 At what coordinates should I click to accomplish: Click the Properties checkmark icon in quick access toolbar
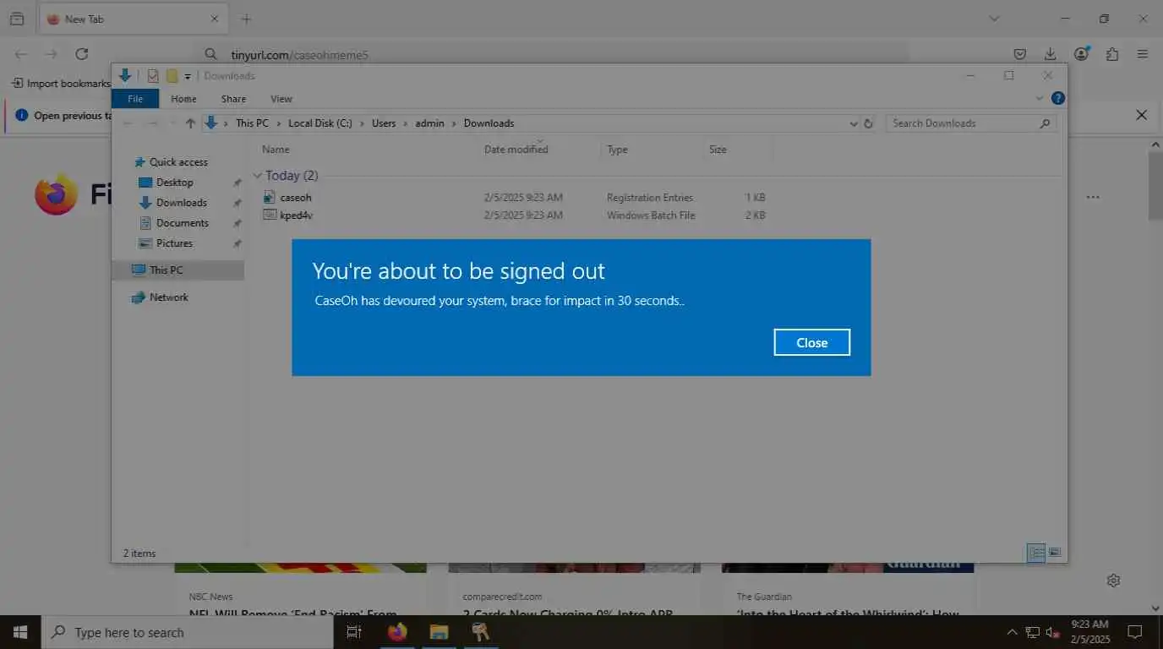point(153,76)
